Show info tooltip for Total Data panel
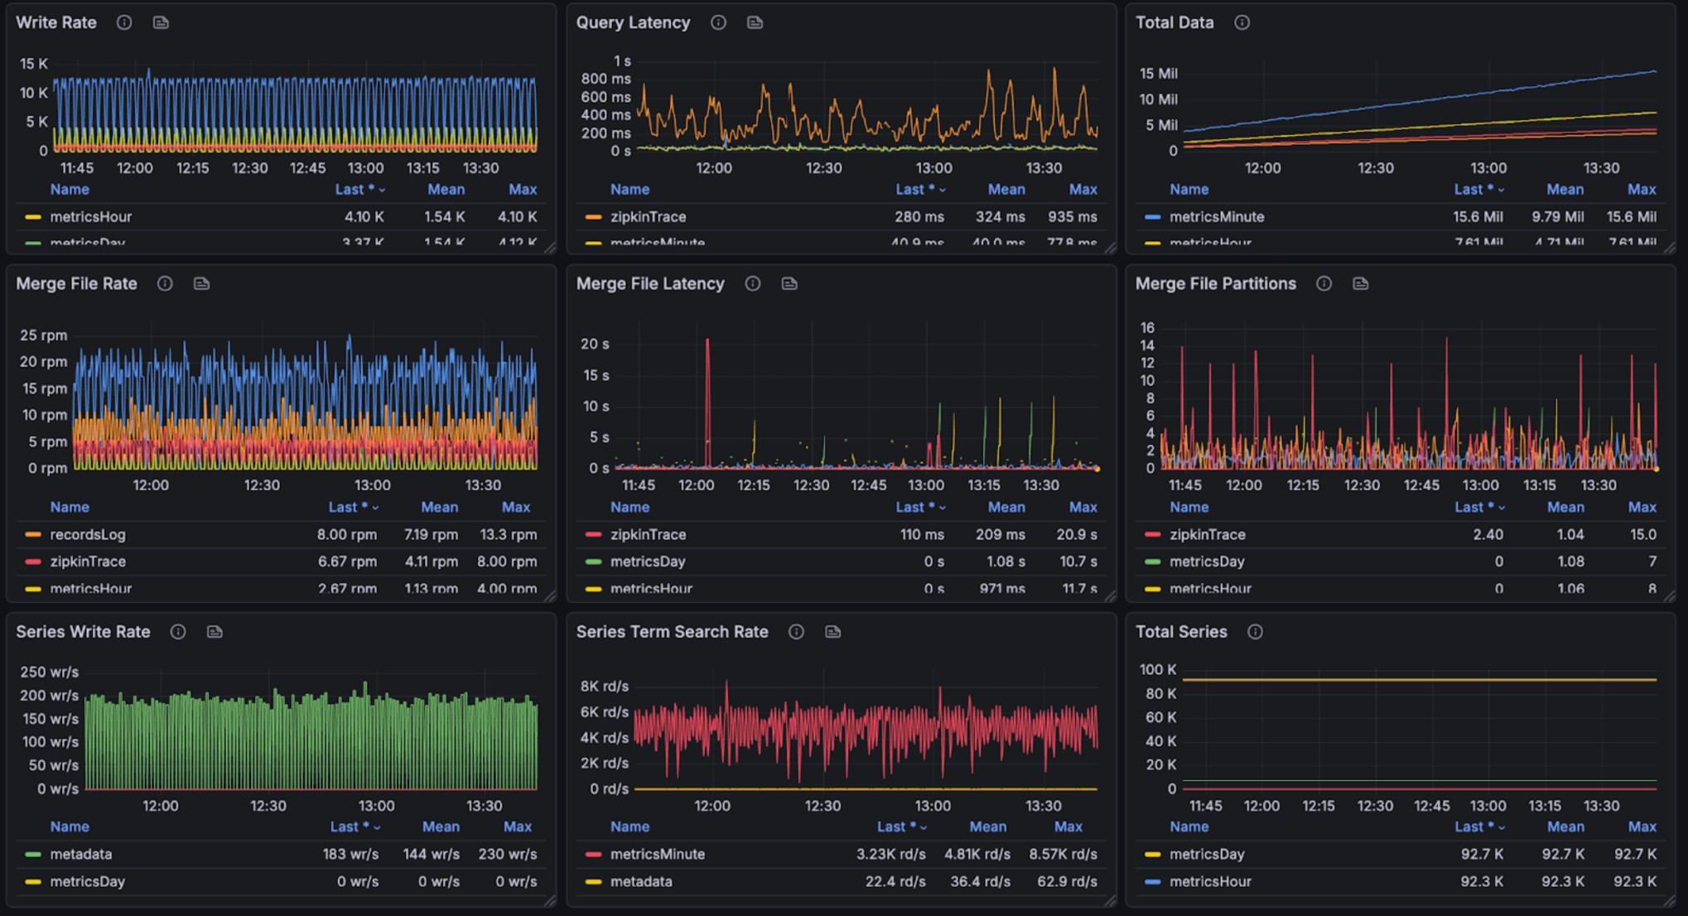The image size is (1688, 916). (1242, 22)
